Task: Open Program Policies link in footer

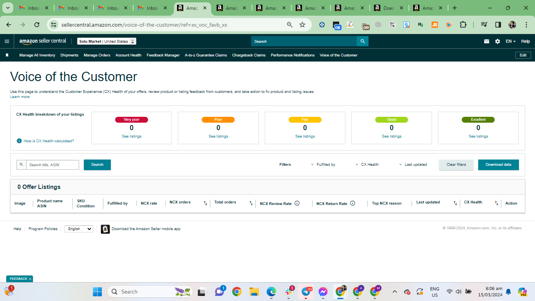Action: coord(43,229)
